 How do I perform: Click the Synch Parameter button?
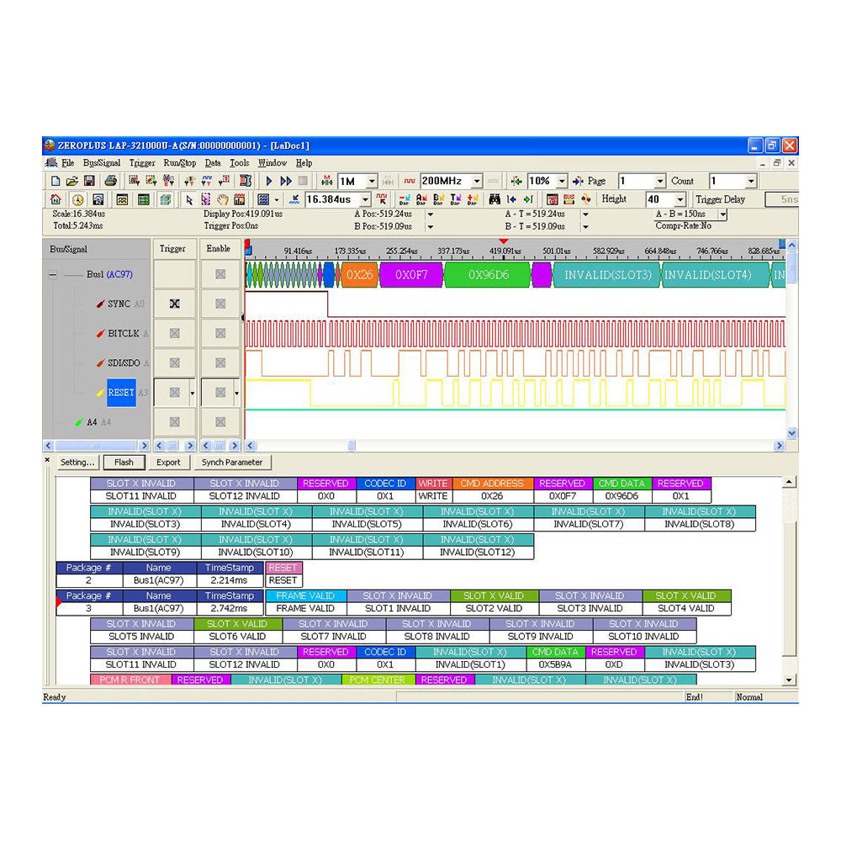232,463
